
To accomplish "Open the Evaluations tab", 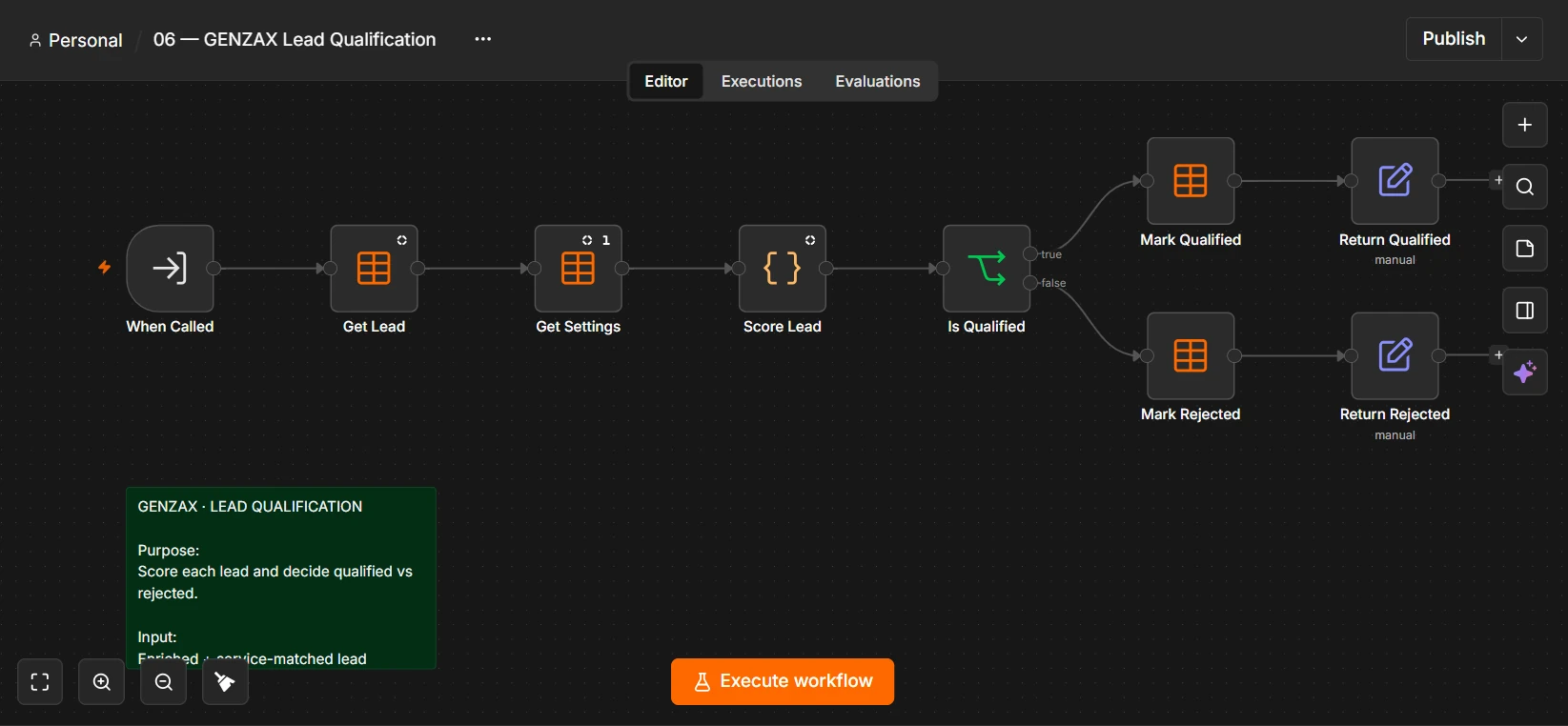I will tap(878, 81).
